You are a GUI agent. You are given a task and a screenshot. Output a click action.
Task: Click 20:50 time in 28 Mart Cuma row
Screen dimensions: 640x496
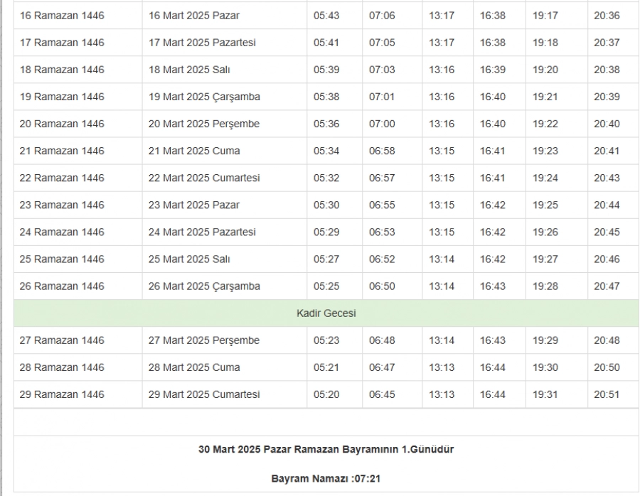607,367
